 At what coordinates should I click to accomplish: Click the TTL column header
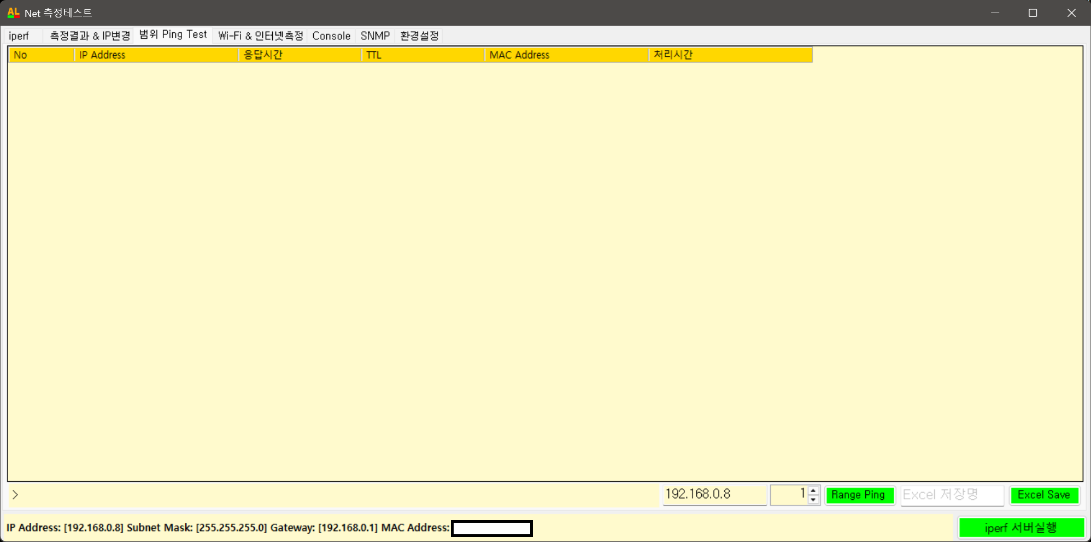(423, 55)
